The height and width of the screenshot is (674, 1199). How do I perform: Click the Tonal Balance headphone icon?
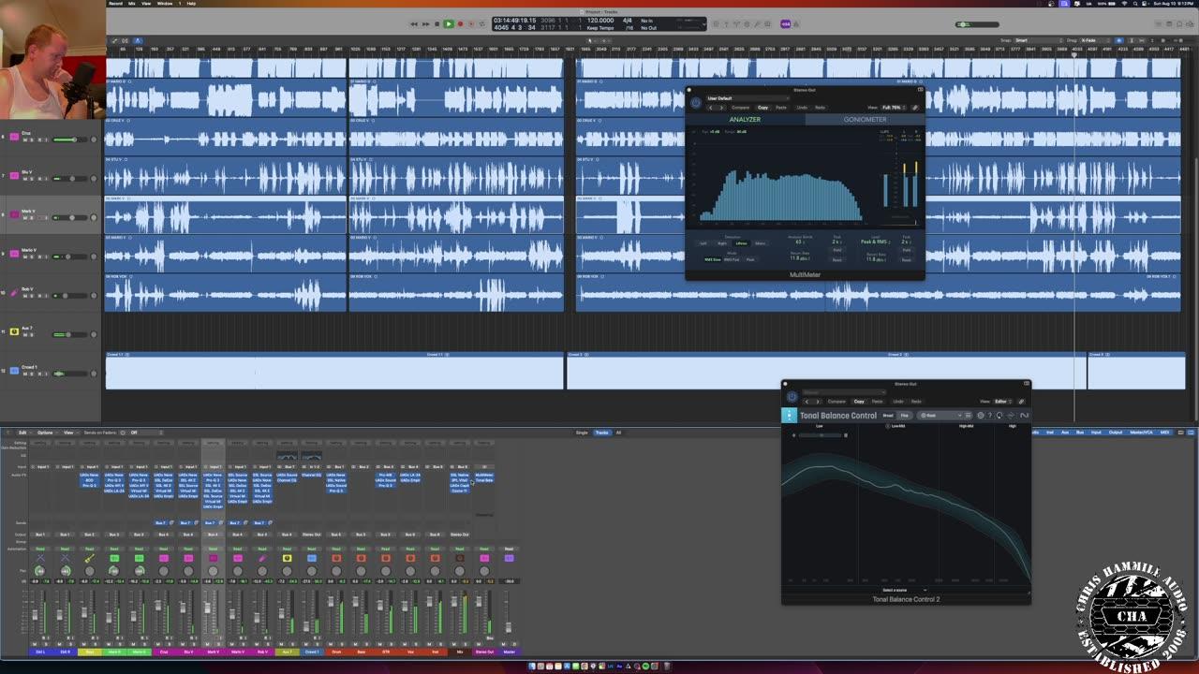coord(999,416)
